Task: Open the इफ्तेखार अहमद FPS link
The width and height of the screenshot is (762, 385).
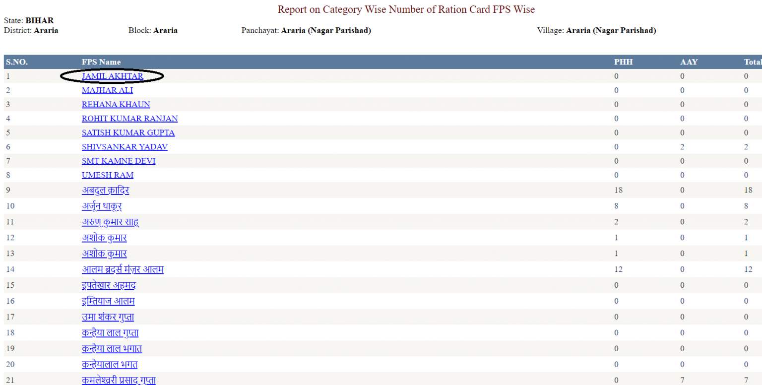Action: point(109,286)
